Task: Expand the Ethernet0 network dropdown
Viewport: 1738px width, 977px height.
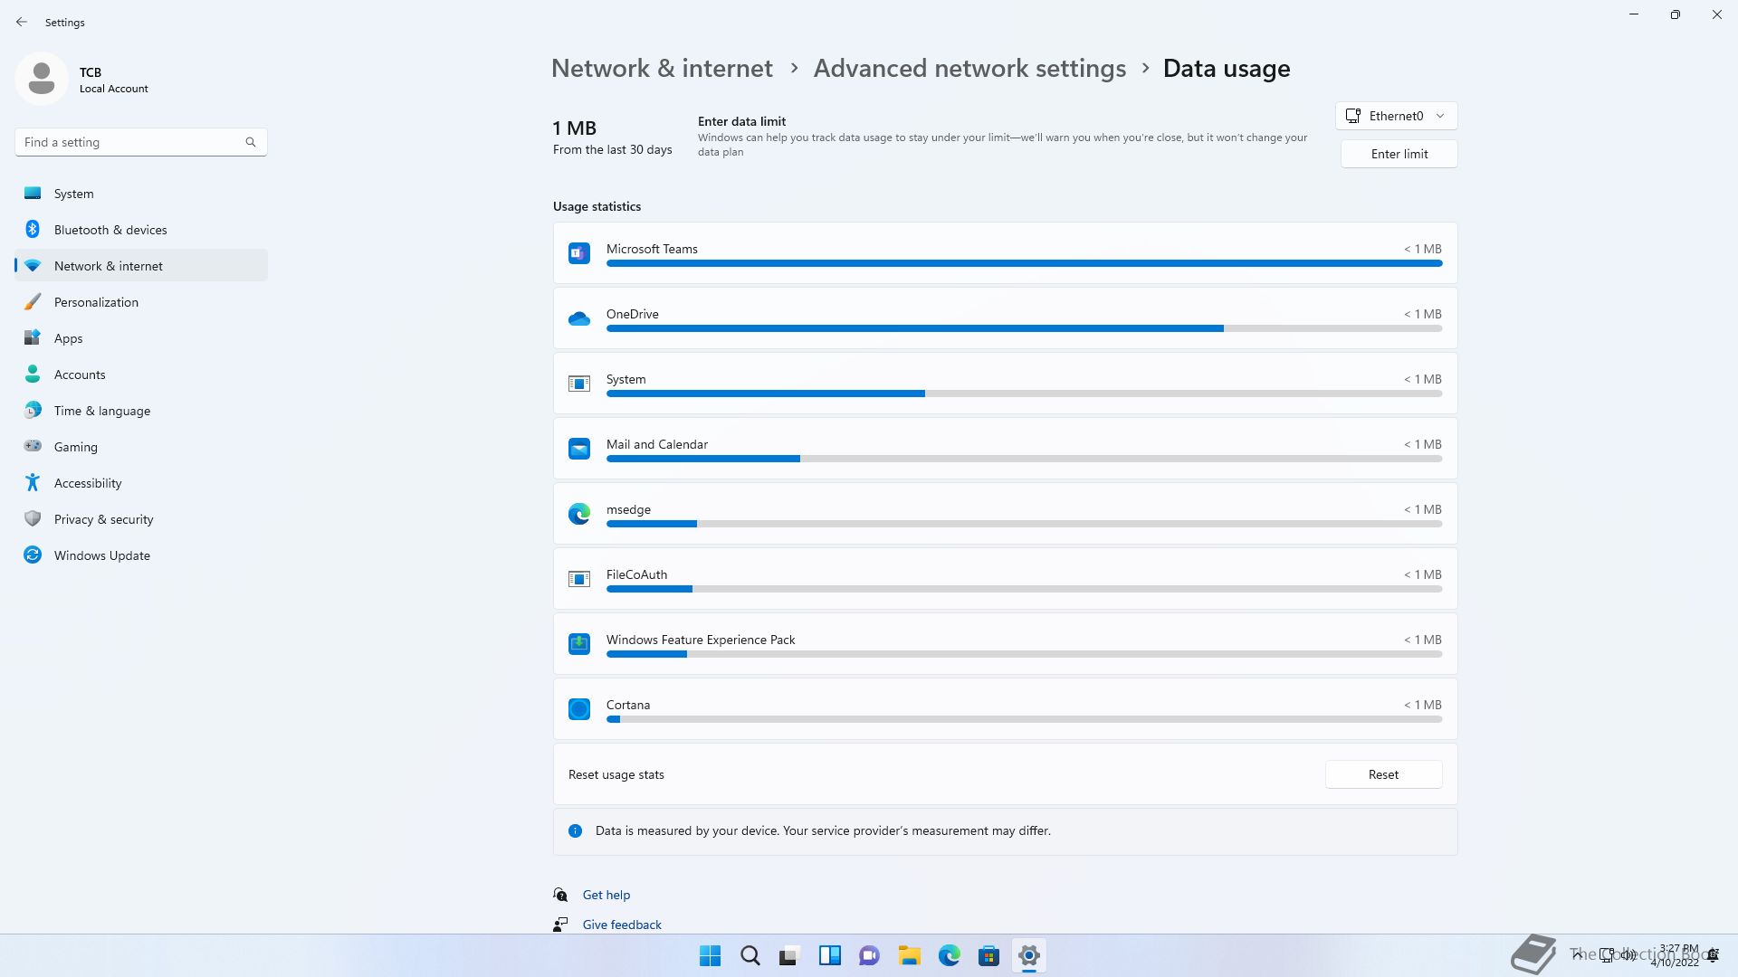Action: point(1397,116)
